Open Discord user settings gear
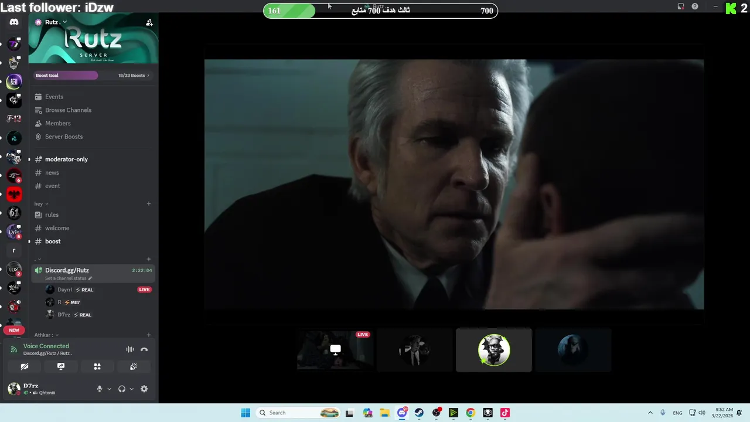 (x=144, y=389)
